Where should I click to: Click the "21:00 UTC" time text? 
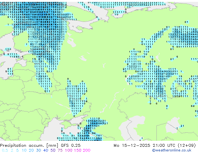click(164, 146)
